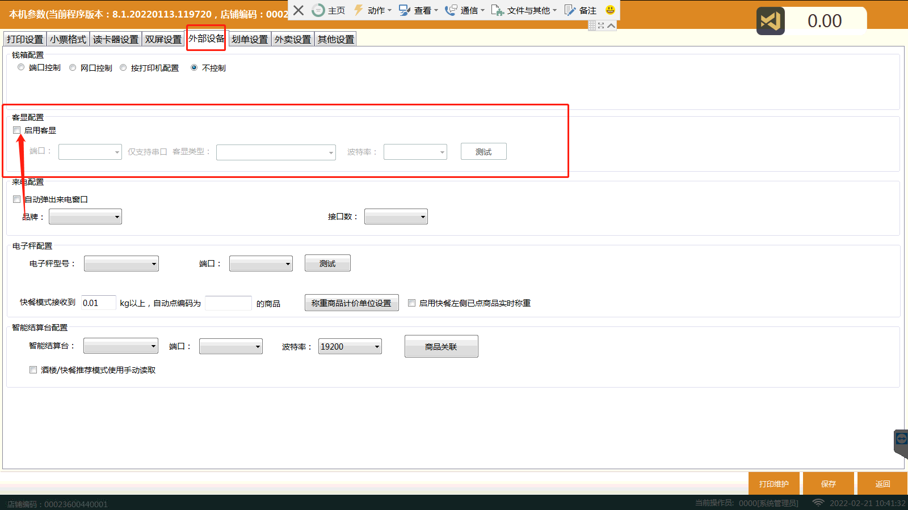Open the 电子秤 端口 dropdown
908x510 pixels.
click(261, 263)
